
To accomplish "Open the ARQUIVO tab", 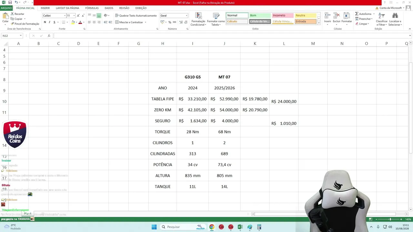I will [6, 8].
